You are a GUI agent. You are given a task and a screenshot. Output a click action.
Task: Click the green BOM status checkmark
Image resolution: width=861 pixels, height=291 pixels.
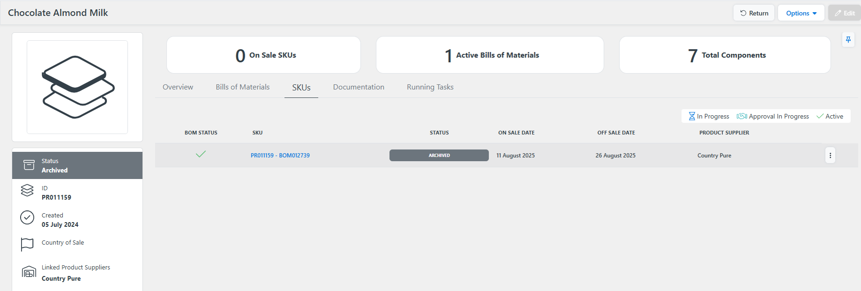tap(200, 154)
